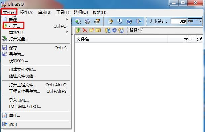Maximize the UltraISO window
This screenshot has width=205, height=132.
click(x=183, y=3)
